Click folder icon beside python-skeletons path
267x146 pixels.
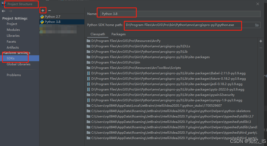[88, 111]
